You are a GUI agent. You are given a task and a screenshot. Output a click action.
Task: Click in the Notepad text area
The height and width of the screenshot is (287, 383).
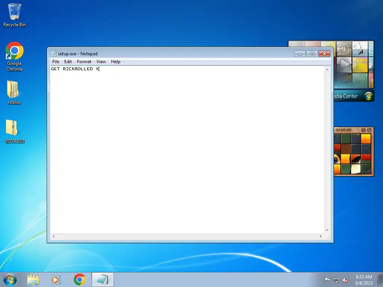[x=187, y=149]
